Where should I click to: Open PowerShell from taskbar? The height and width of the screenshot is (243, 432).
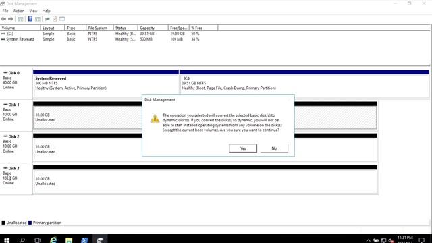(x=84, y=240)
